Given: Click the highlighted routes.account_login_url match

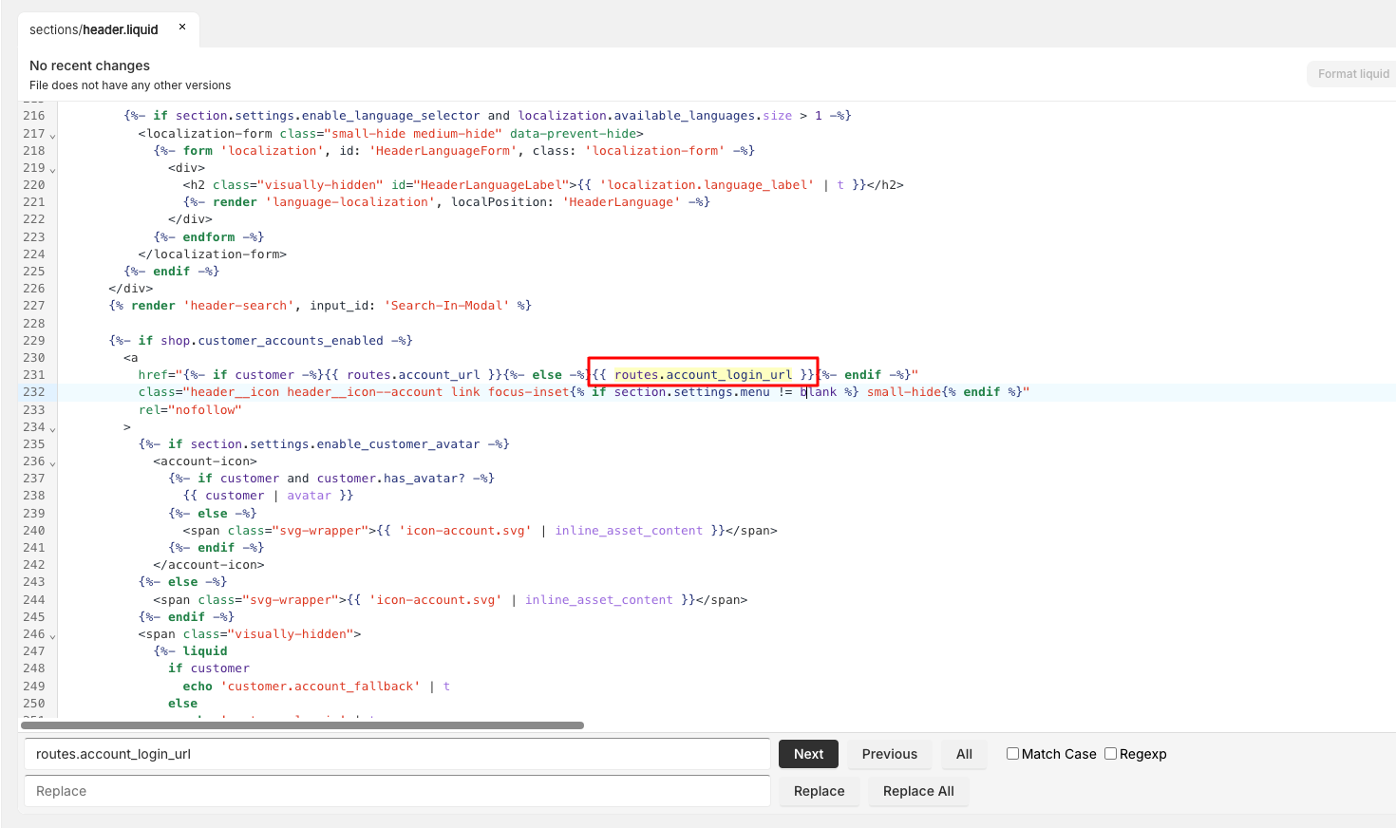Looking at the screenshot, I should [x=703, y=375].
